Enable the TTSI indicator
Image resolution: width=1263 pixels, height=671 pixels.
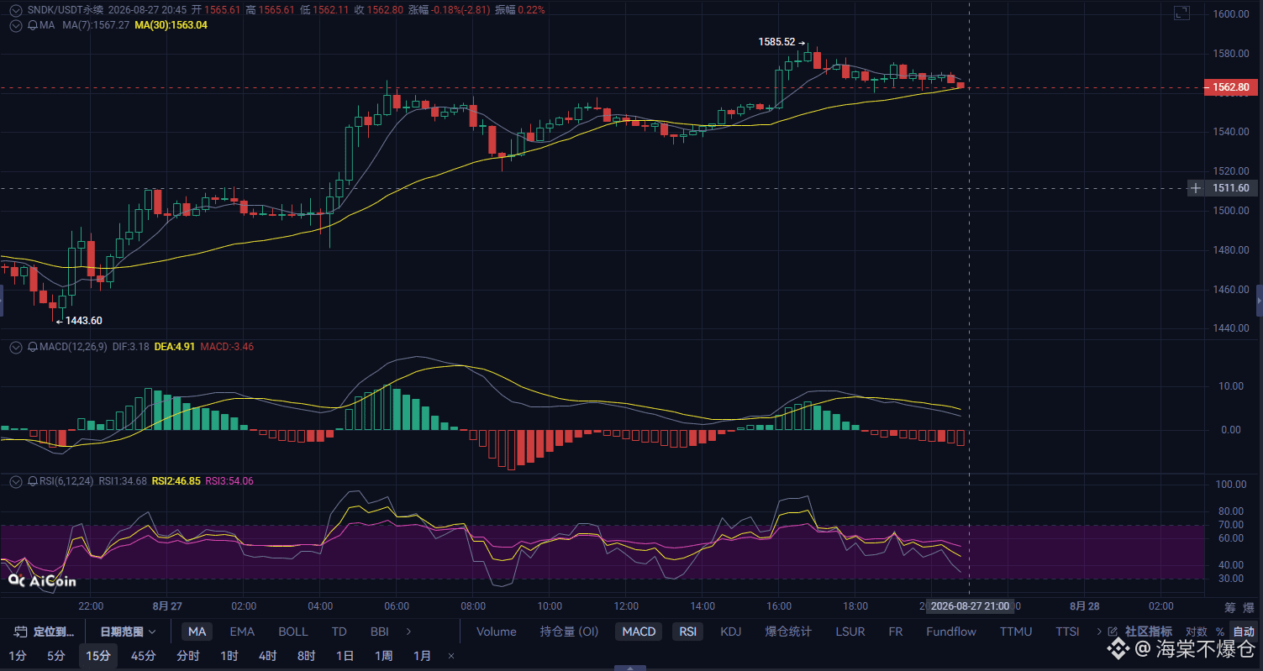(1067, 632)
